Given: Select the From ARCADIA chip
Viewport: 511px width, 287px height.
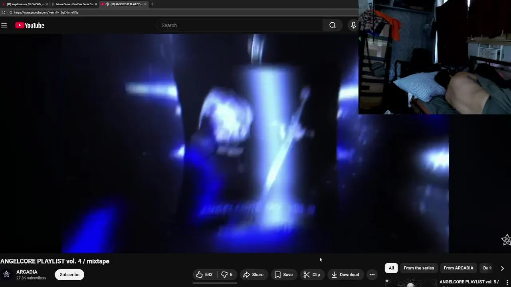Looking at the screenshot, I should point(458,268).
